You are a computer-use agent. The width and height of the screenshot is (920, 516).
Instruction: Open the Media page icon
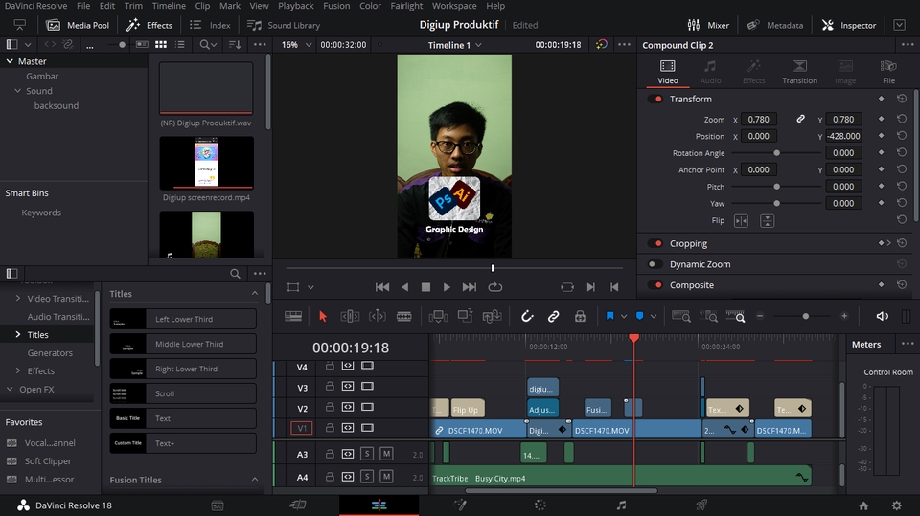[x=218, y=505]
